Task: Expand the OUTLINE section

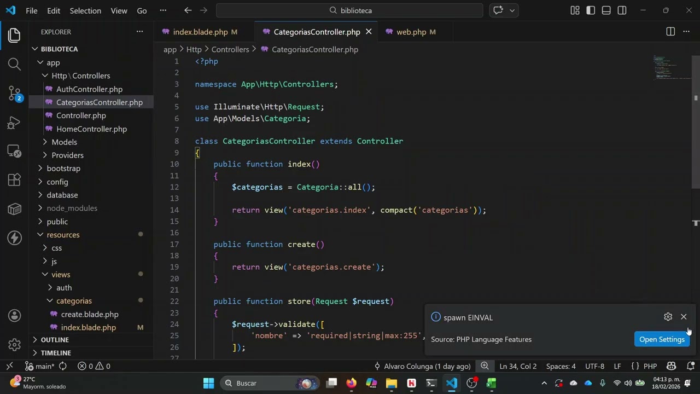Action: tap(55, 340)
